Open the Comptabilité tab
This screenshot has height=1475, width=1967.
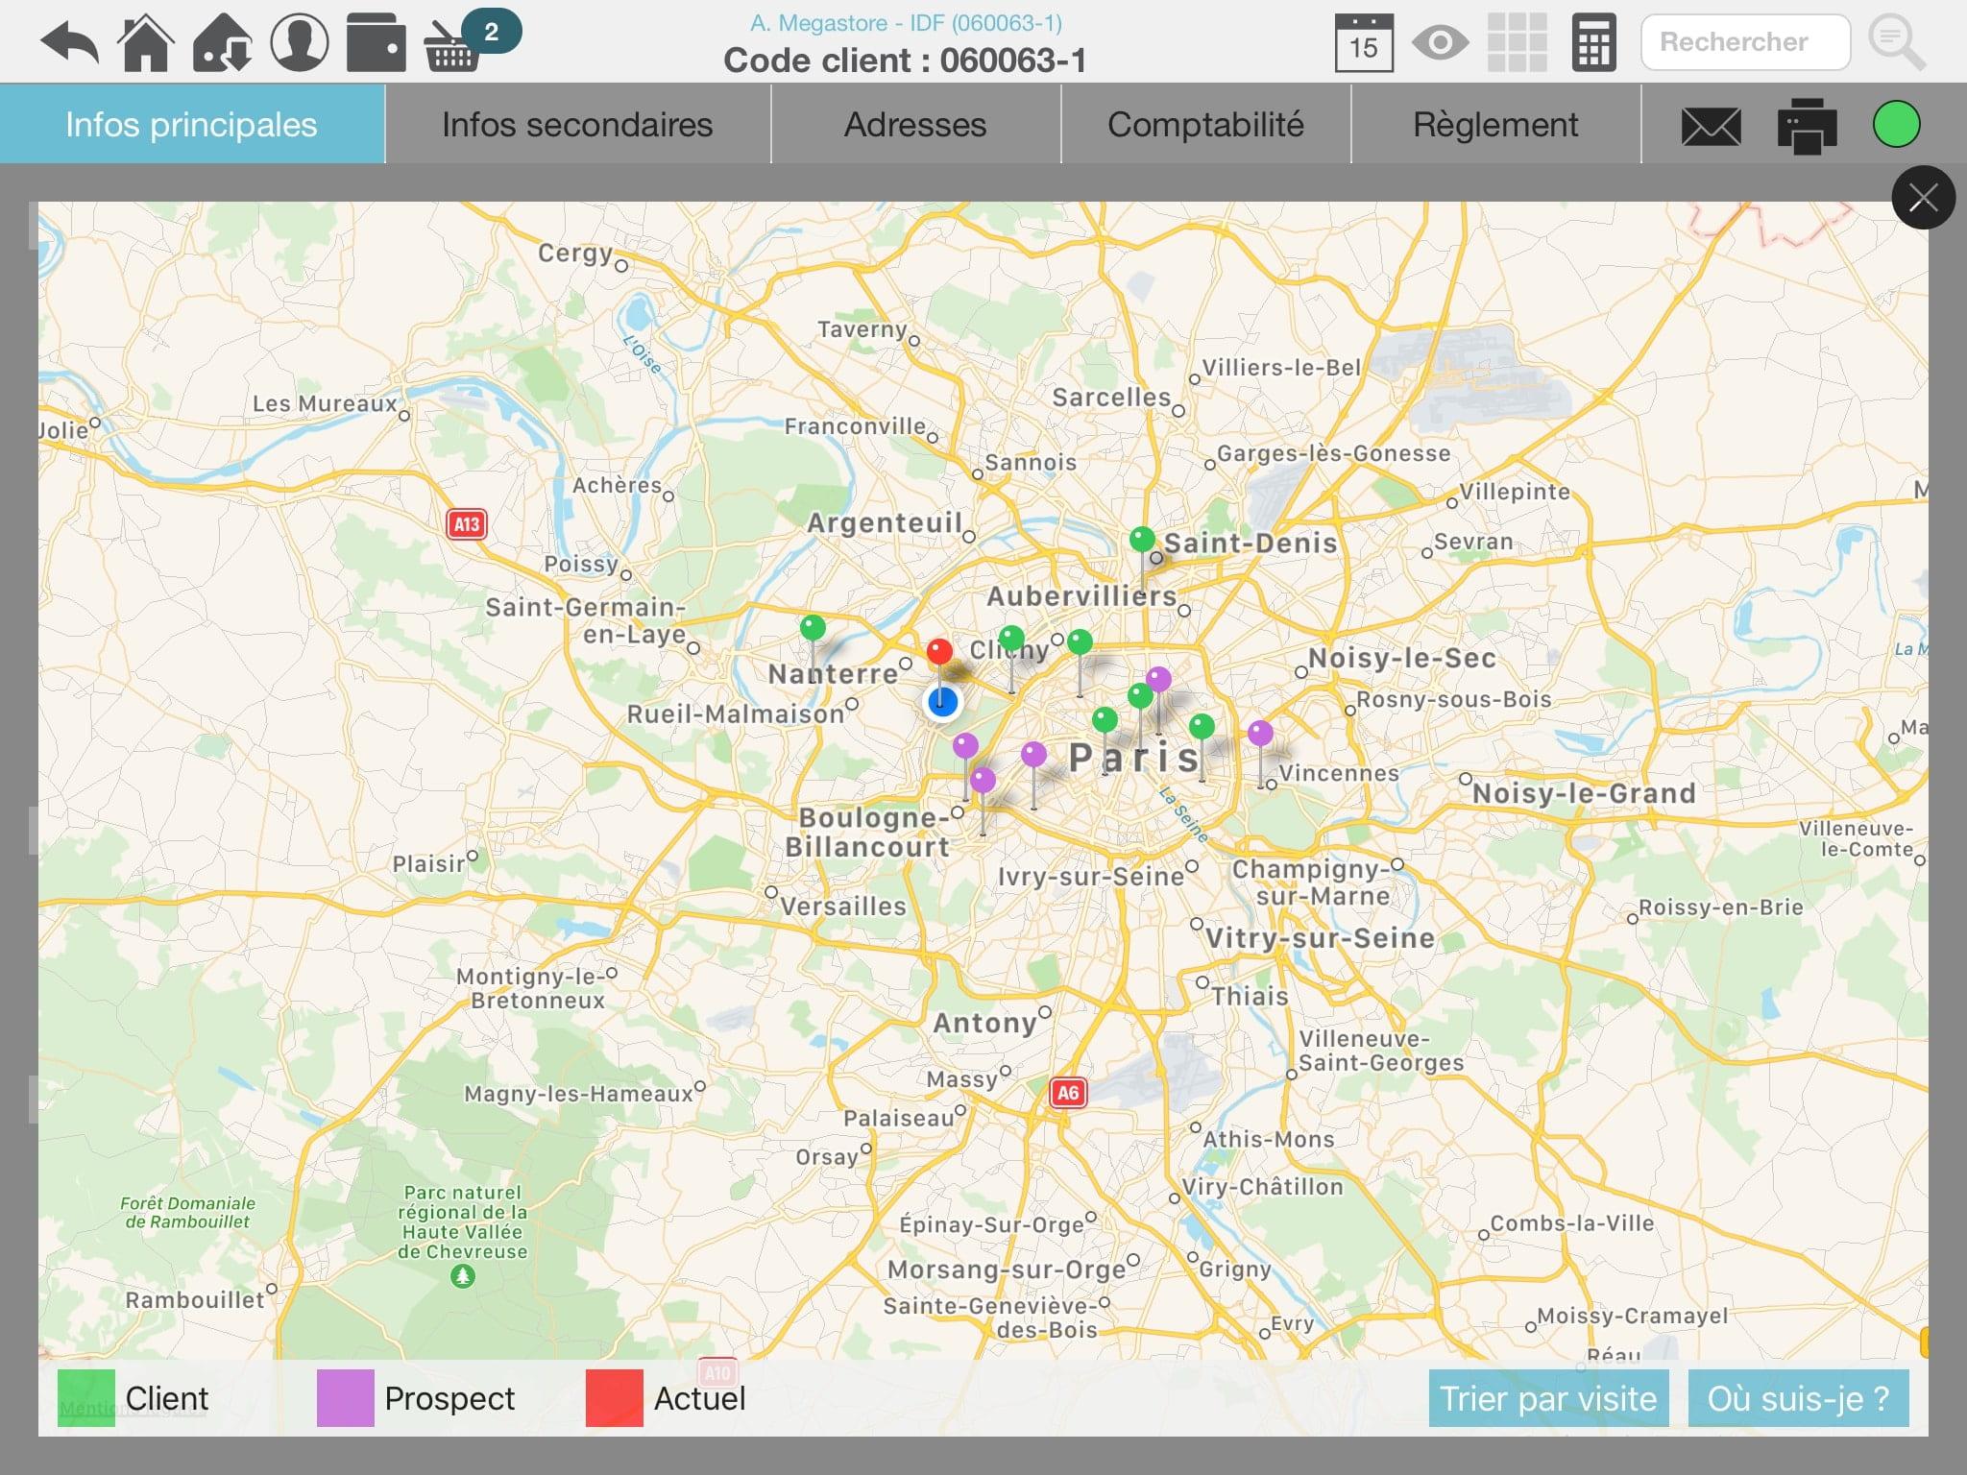(x=1205, y=125)
